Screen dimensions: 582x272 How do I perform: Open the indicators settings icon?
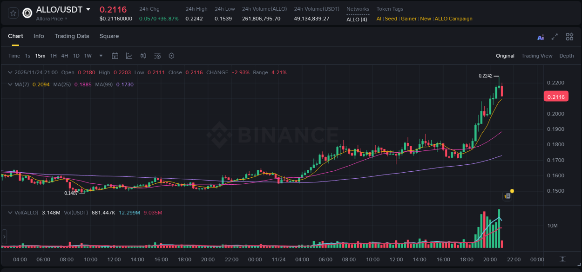[157, 55]
